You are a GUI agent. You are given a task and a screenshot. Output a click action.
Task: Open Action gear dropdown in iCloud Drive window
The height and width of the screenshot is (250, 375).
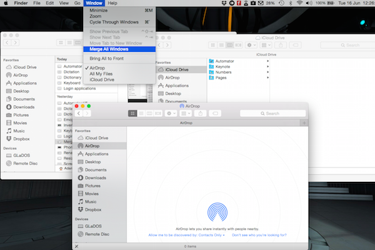coord(251,45)
